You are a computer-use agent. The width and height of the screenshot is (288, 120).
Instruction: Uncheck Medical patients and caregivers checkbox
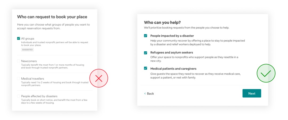tap(146, 68)
